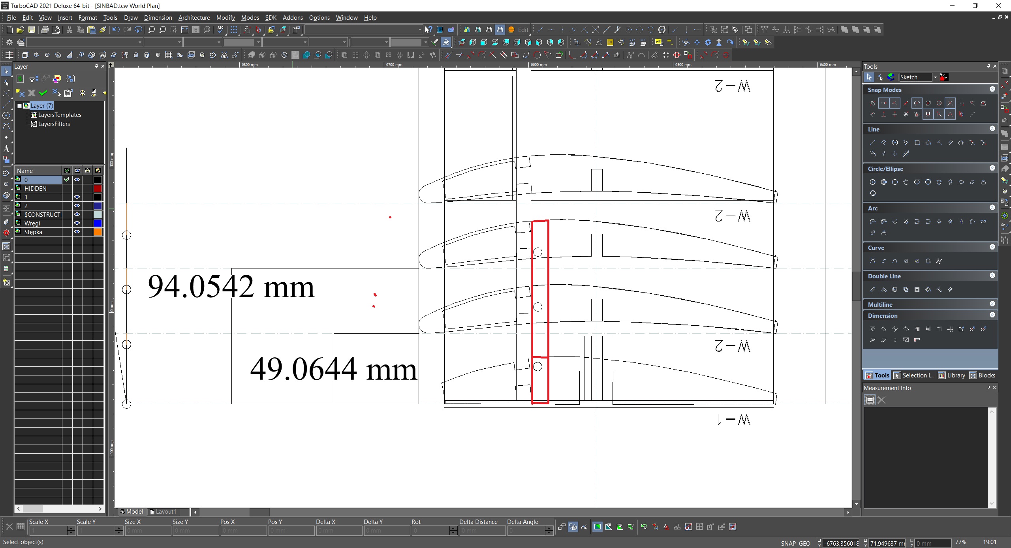This screenshot has height=548, width=1011.
Task: Click the Save file toolbar icon
Action: pos(32,30)
